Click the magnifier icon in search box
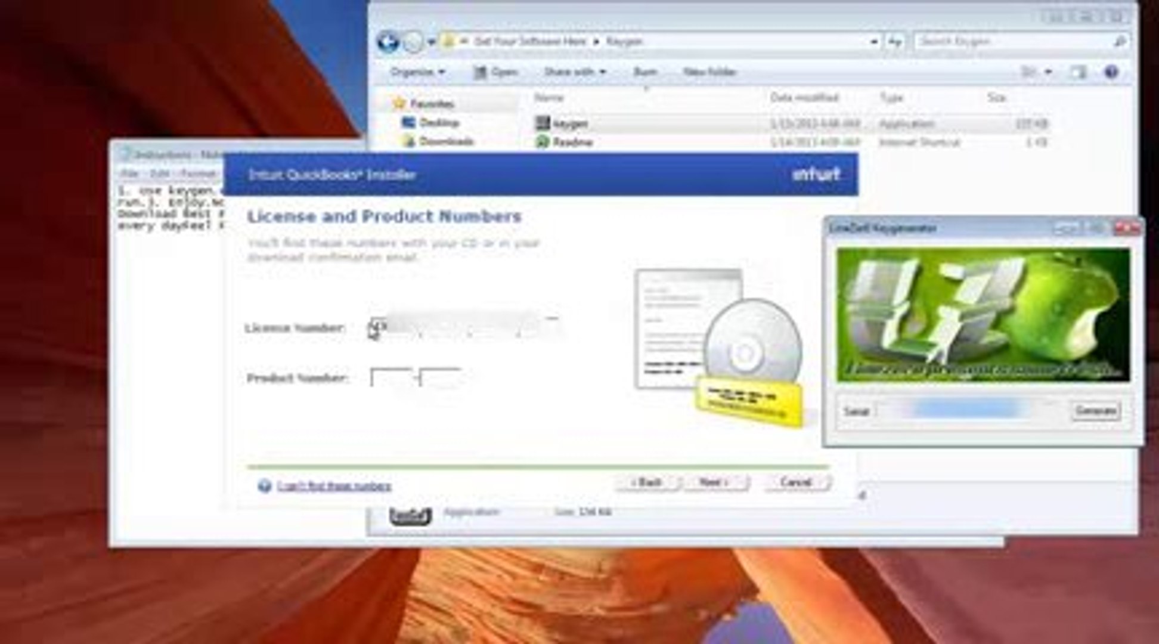Screen dimensions: 1159x644 click(1119, 41)
